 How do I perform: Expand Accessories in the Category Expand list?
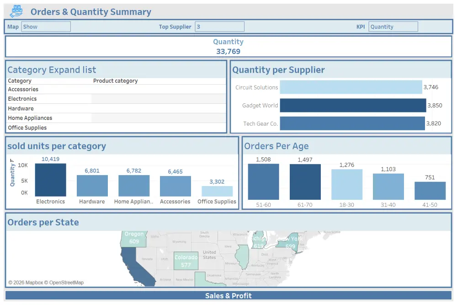click(x=22, y=89)
